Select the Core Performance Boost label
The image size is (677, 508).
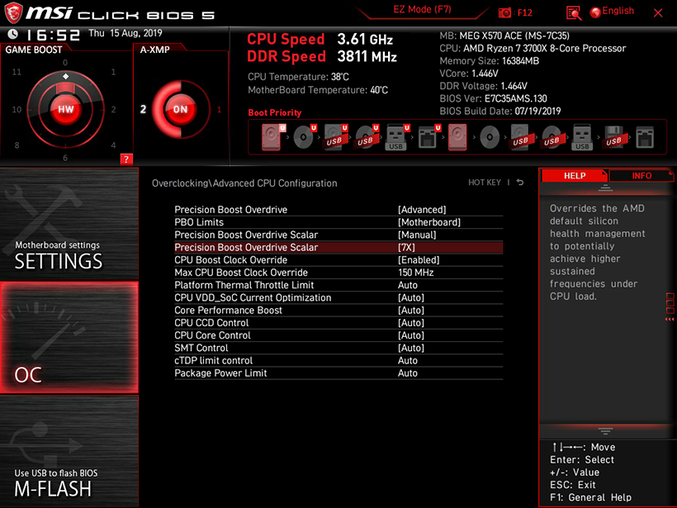click(228, 310)
